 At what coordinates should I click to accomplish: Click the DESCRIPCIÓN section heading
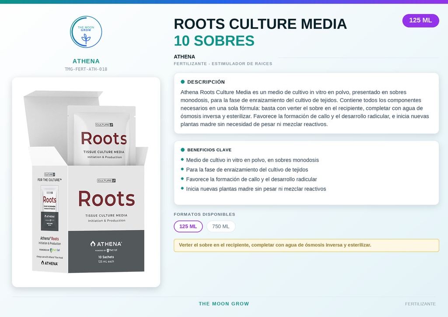206,82
